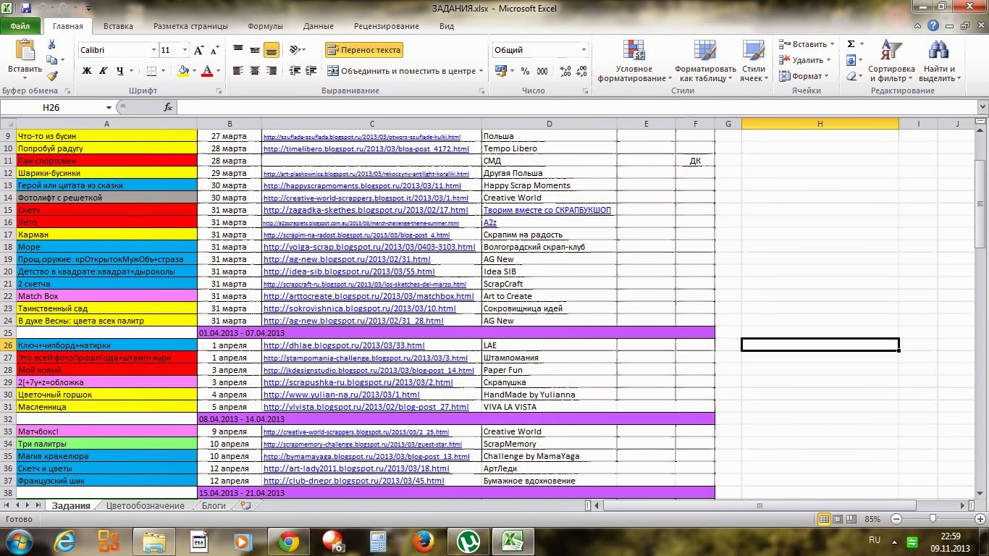
Task: Toggle bold Ж formatting
Action: pos(87,71)
